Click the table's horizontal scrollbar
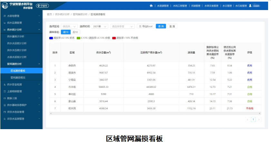This screenshot has width=271, height=144. coord(155,114)
